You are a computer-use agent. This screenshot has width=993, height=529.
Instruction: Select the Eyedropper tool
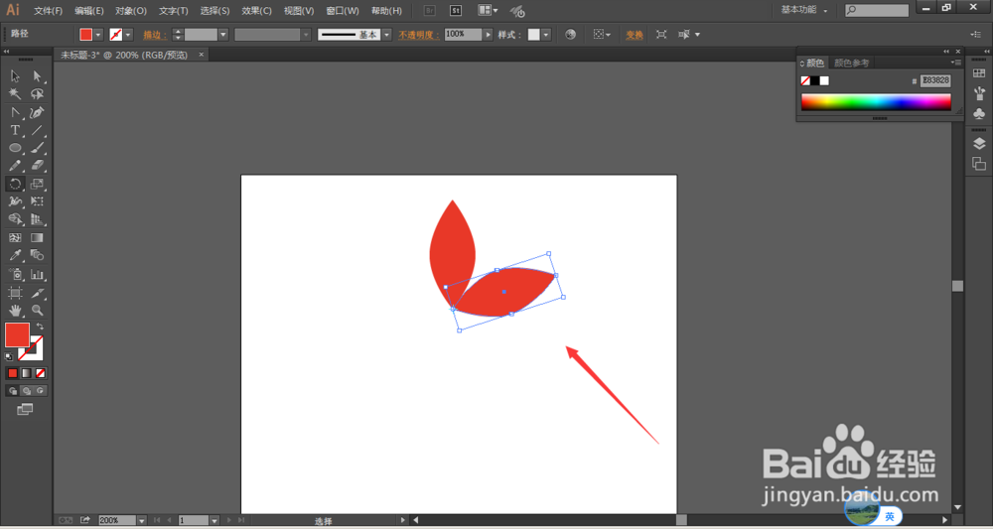point(15,256)
